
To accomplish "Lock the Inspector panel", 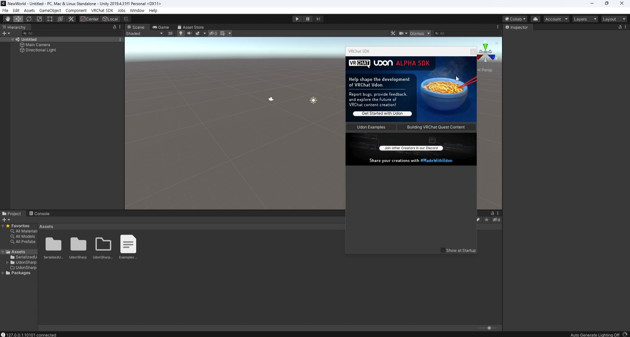I will [620, 27].
